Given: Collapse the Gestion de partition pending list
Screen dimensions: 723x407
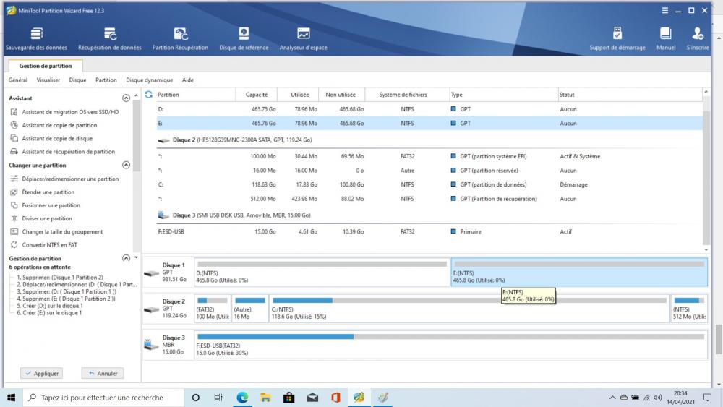Looking at the screenshot, I should coord(127,258).
